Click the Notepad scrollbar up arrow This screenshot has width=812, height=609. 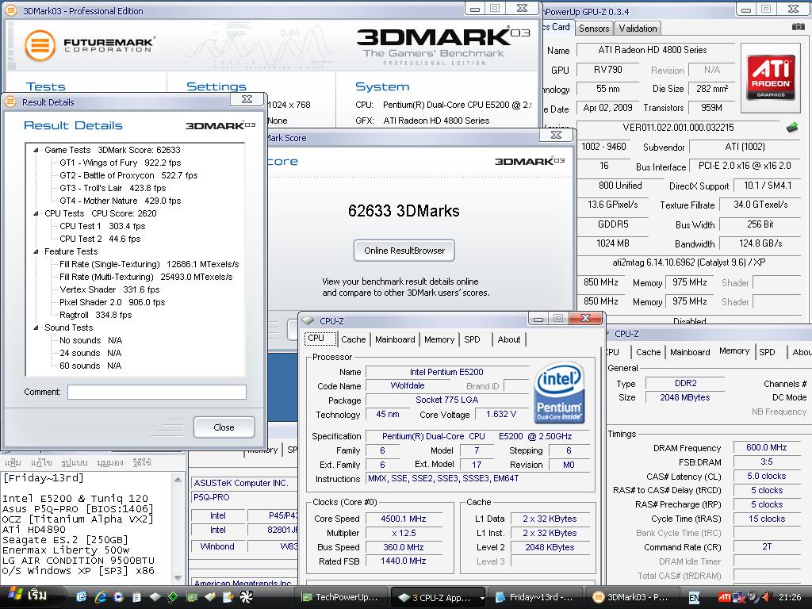click(x=178, y=480)
